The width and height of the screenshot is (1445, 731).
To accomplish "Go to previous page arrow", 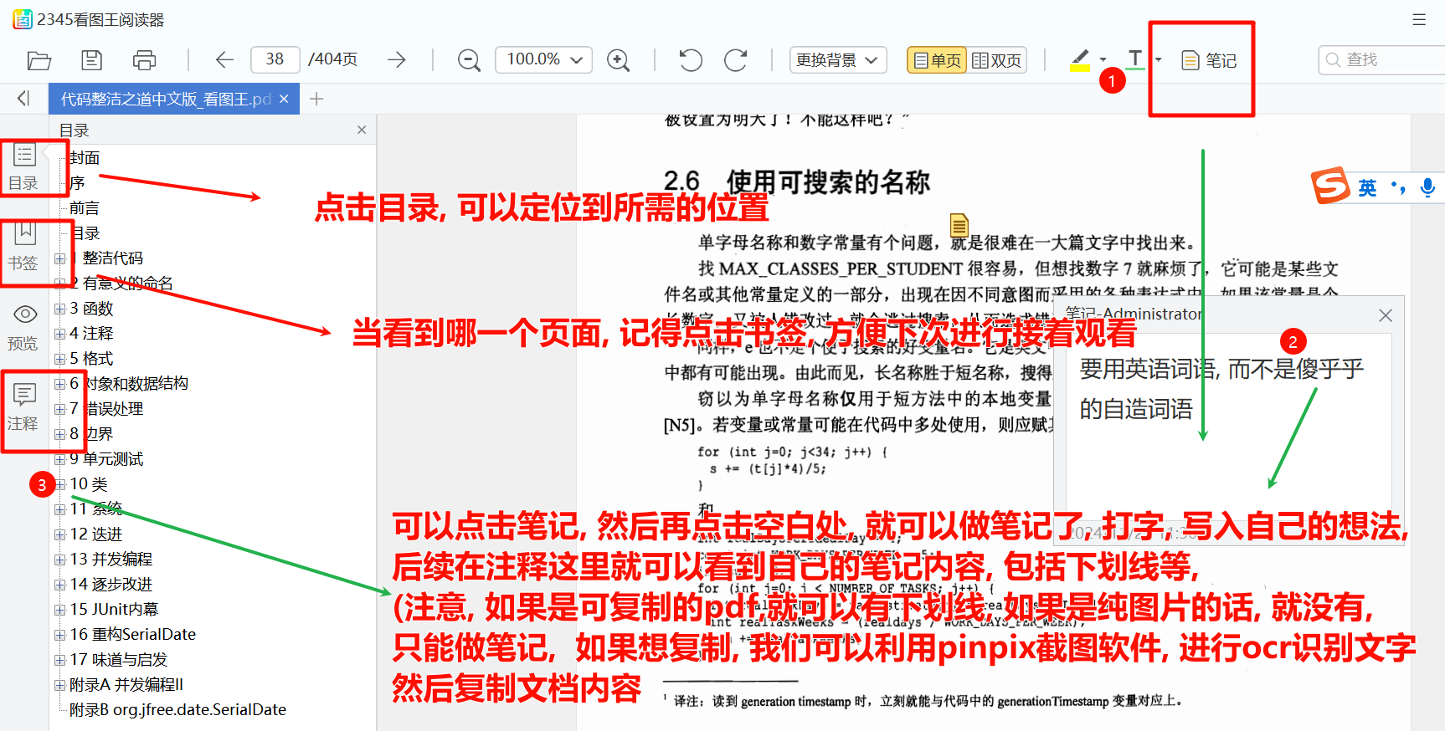I will [x=224, y=60].
